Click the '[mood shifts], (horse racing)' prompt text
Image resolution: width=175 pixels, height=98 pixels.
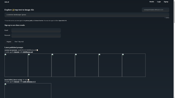(x=13, y=80)
